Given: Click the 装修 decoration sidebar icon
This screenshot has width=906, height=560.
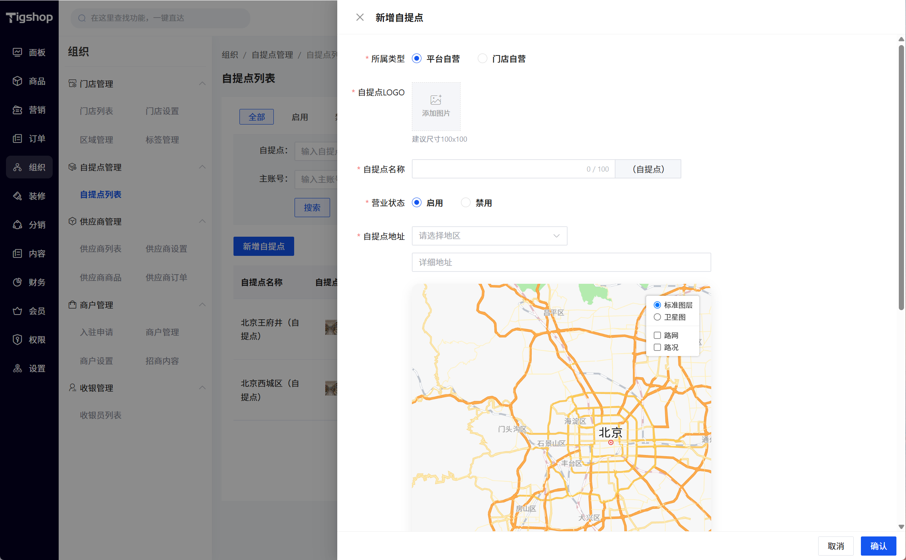Looking at the screenshot, I should coord(17,196).
